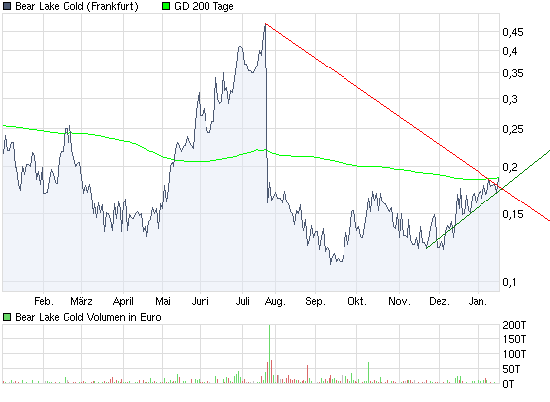The width and height of the screenshot is (550, 402).
Task: Click the 0,3 price axis value
Action: [x=510, y=99]
